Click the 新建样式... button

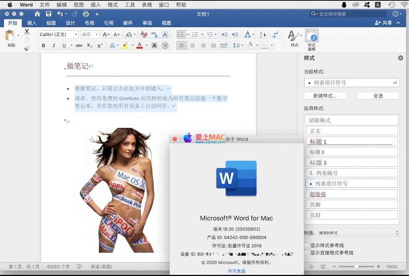(x=325, y=96)
